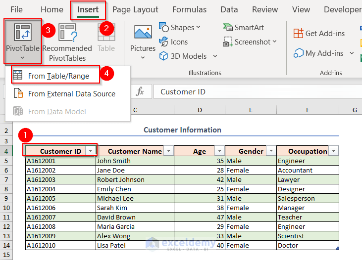
Task: Open the Occupation column filter dropdown
Action: (x=333, y=151)
